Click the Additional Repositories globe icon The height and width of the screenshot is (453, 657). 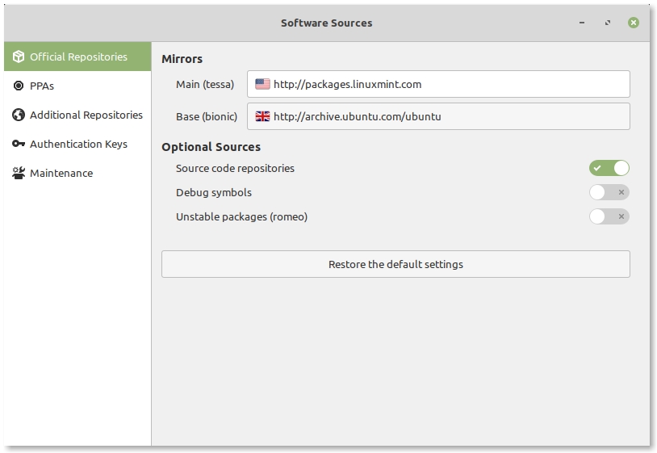[19, 115]
